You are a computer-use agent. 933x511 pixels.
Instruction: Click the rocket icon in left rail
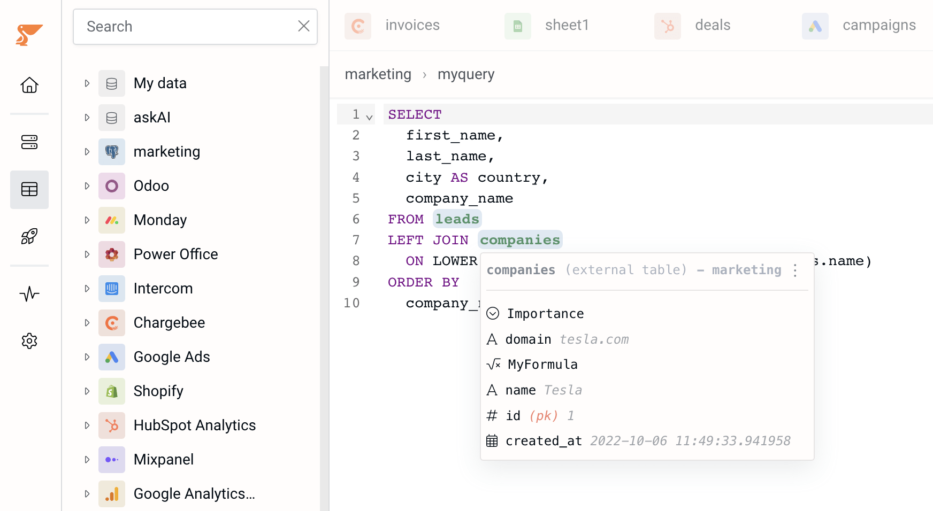29,236
